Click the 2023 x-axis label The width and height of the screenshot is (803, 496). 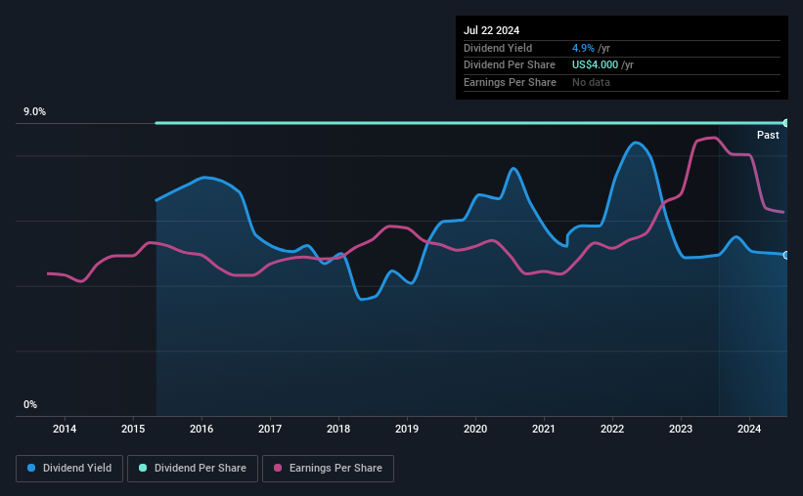click(x=681, y=429)
